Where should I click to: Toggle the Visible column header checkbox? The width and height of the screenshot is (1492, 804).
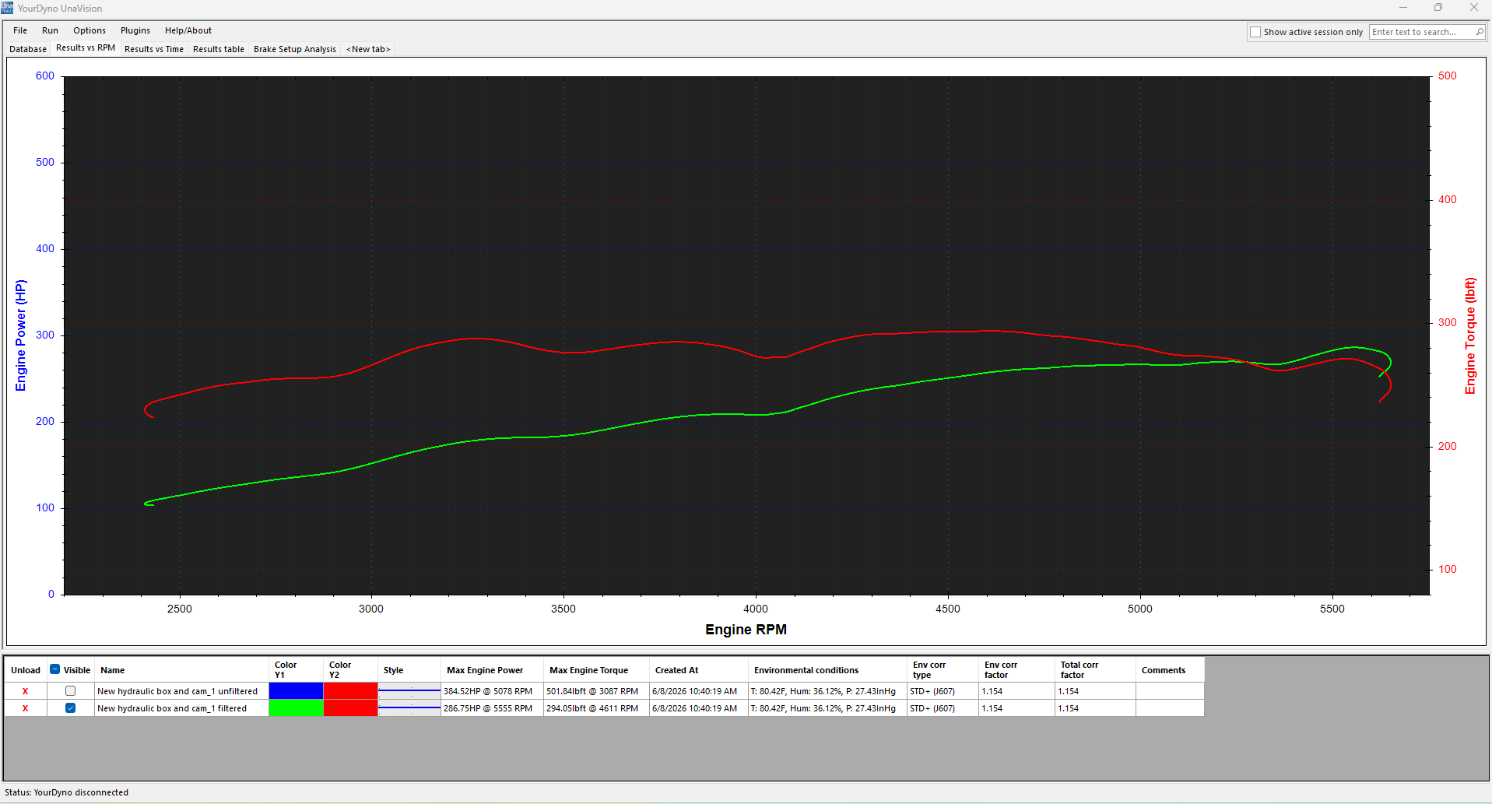tap(54, 669)
